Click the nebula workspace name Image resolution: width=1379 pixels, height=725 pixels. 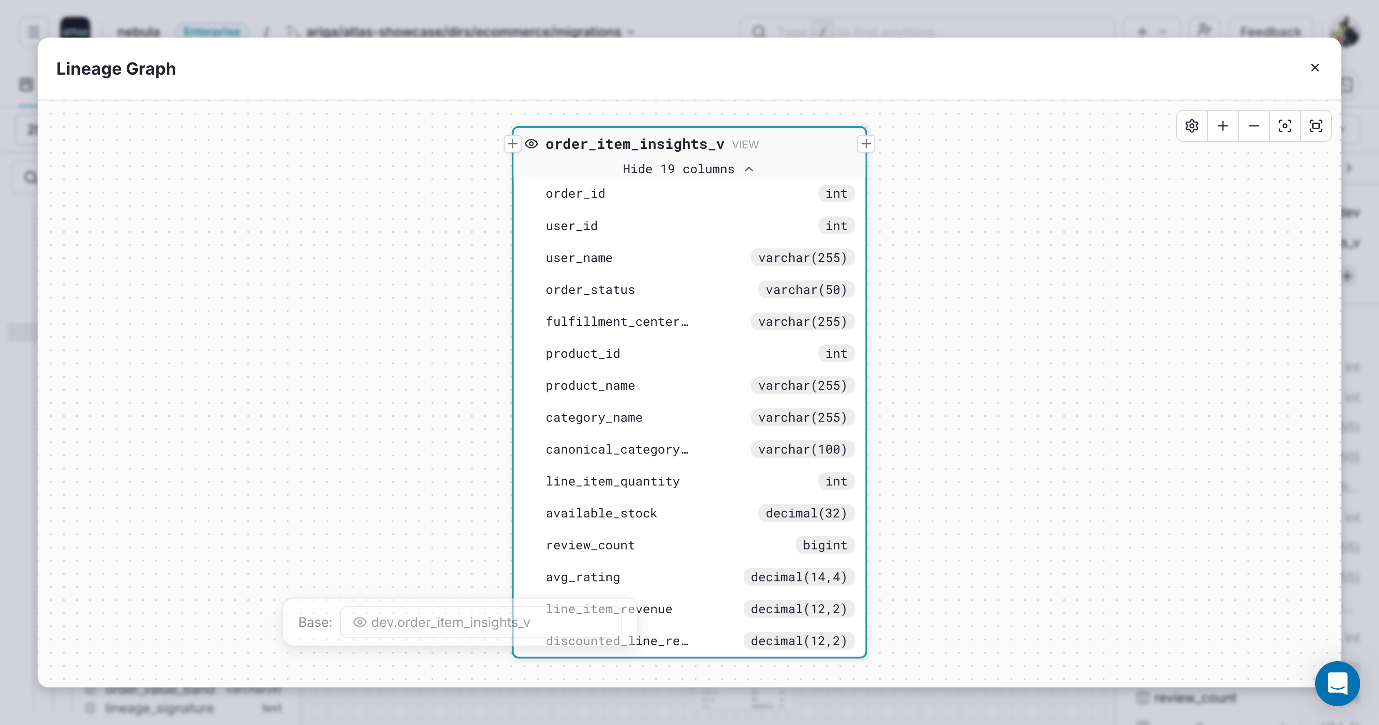pyautogui.click(x=138, y=31)
